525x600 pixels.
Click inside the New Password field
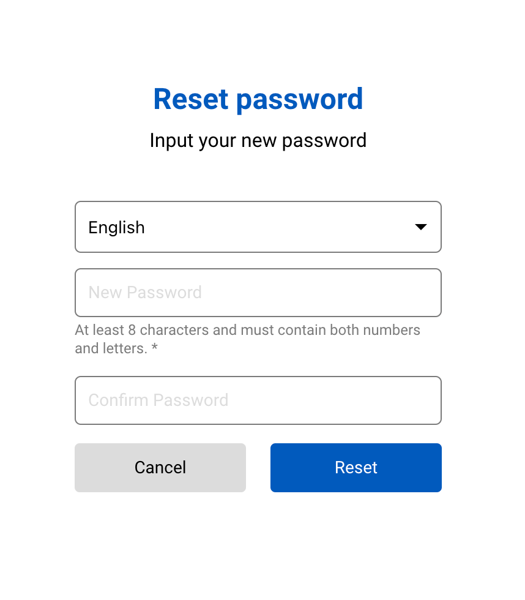tap(258, 293)
